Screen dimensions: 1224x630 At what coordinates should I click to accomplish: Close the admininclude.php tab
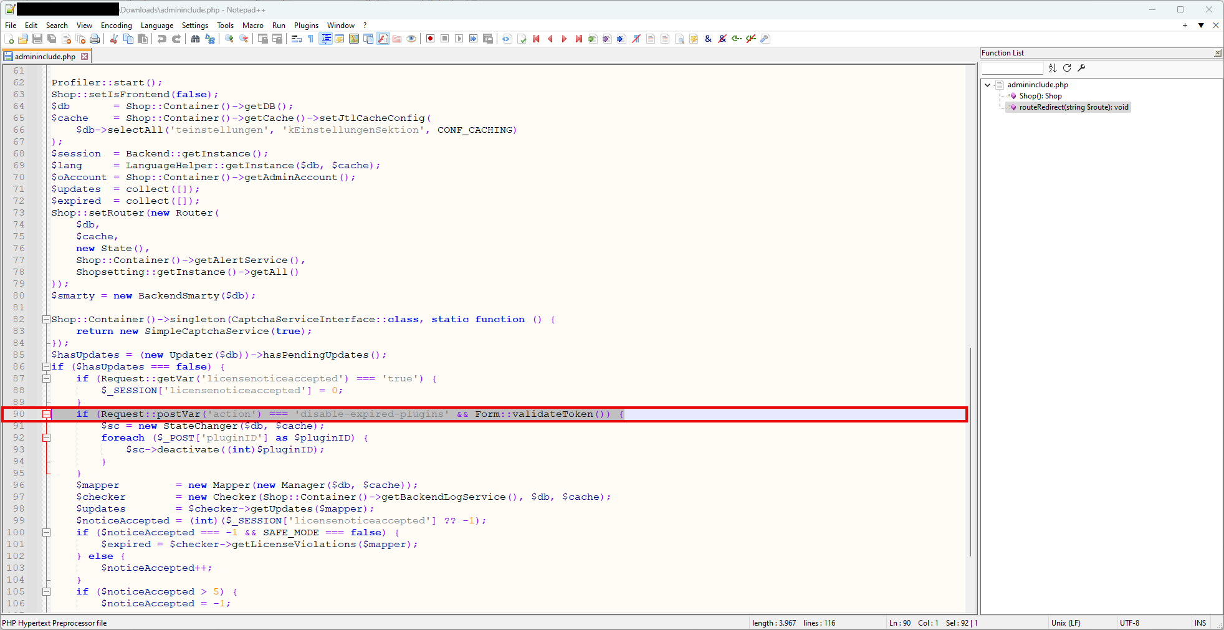[x=85, y=56]
